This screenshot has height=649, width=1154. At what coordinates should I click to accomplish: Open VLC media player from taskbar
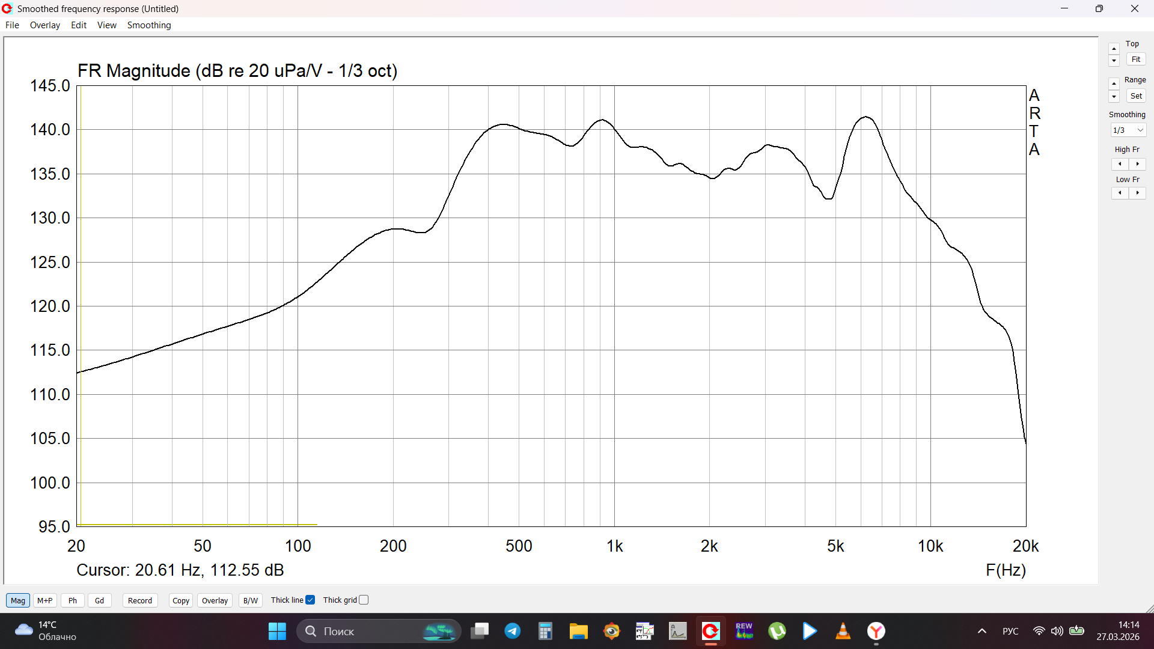point(843,631)
